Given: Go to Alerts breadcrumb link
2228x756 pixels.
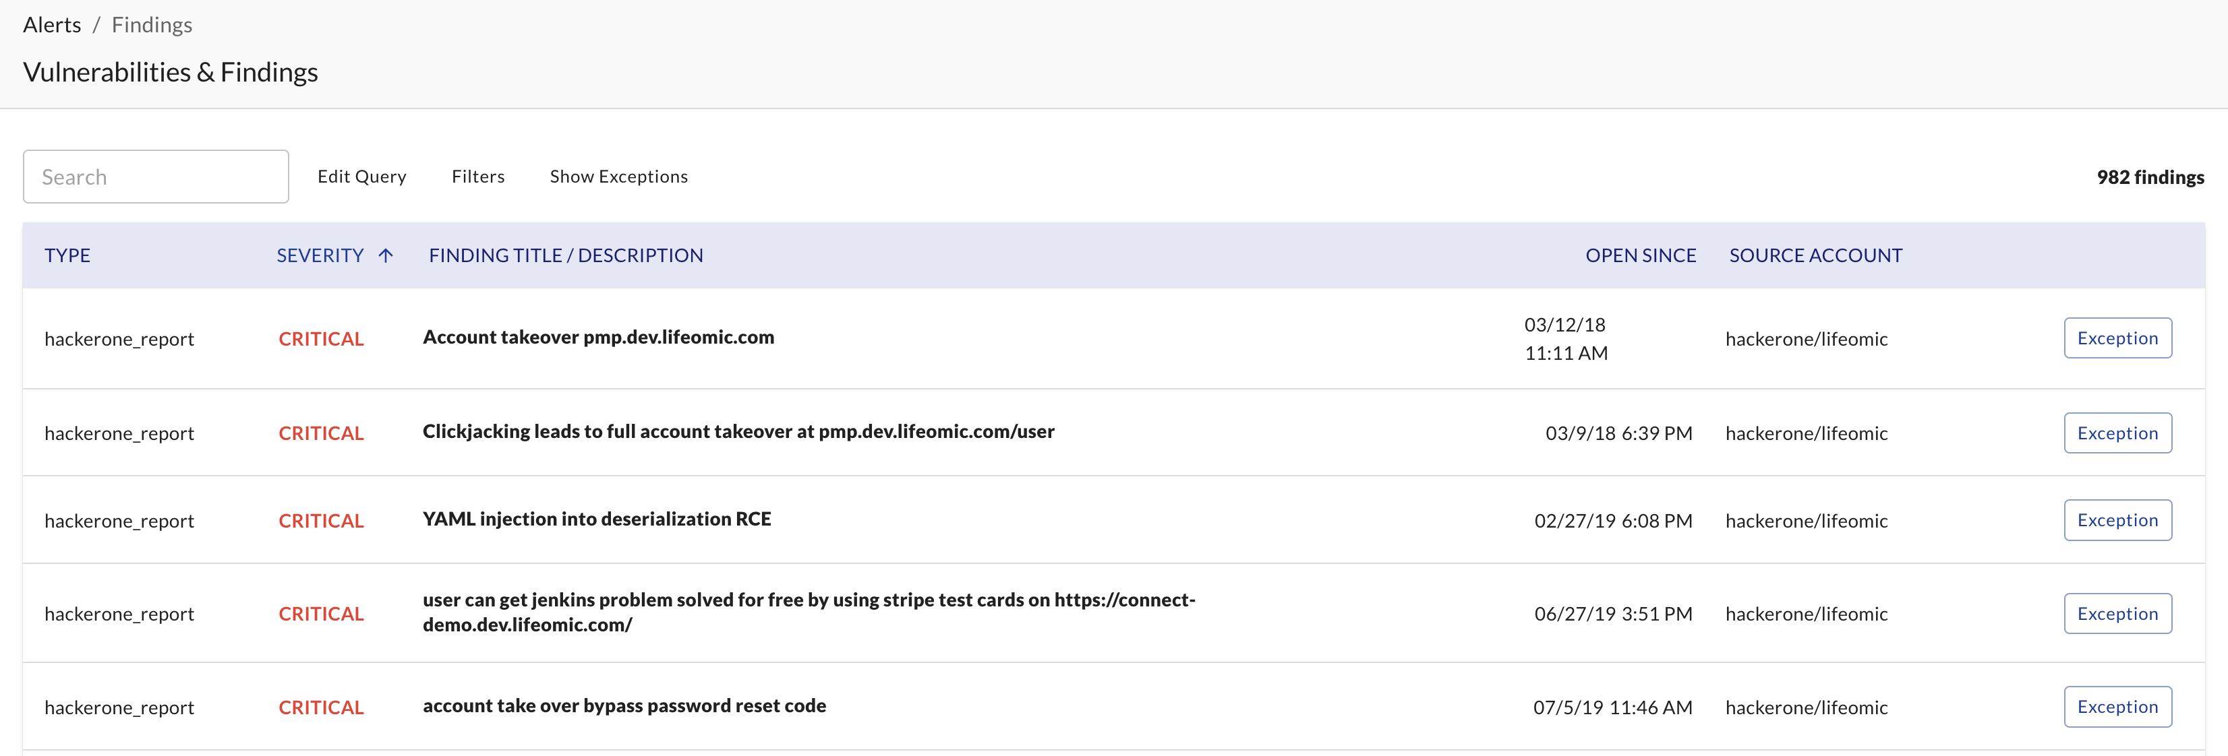Looking at the screenshot, I should [x=52, y=25].
